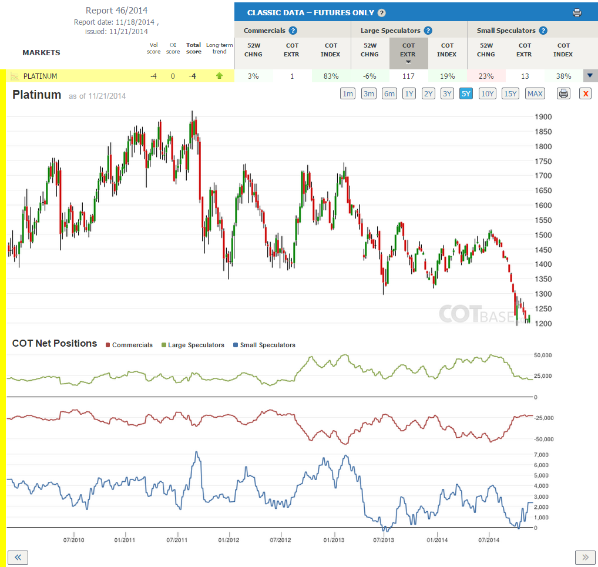Switch chart range to MAX
Screen dimensions: 598x567
pyautogui.click(x=535, y=93)
